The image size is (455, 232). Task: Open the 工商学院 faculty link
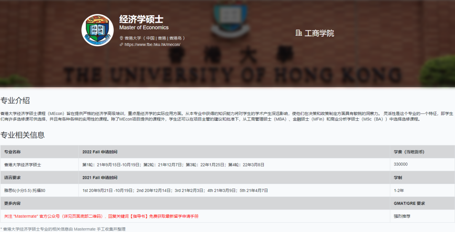319,33
